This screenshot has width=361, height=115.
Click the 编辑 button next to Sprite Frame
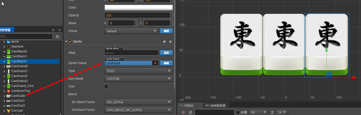point(166,63)
